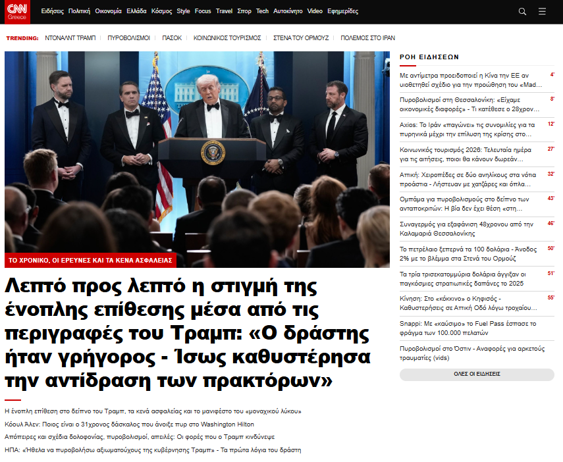
Task: Select trending topic ΣΤΕΝΑ ΤΟΥ ΟΡΜΟΥΖ
Action: [301, 38]
